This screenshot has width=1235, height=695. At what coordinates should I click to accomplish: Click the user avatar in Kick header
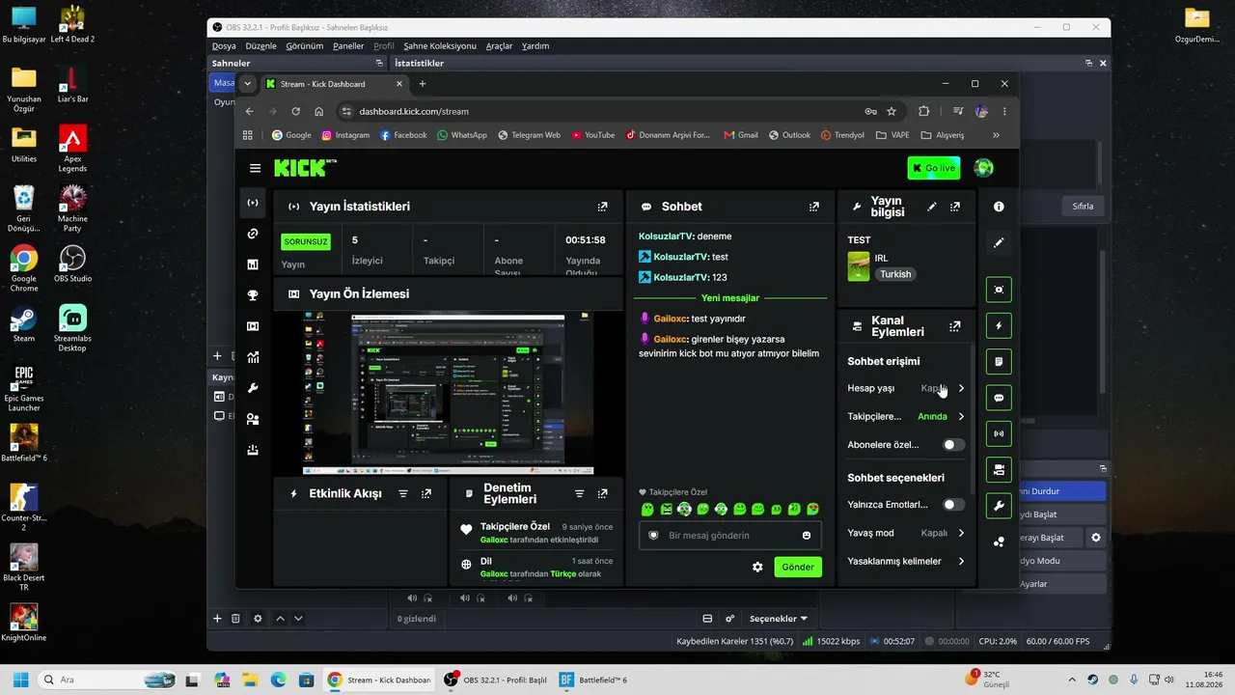[x=983, y=168]
